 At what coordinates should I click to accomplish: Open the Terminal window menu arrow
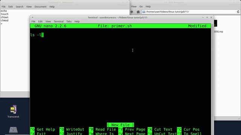tap(32, 18)
